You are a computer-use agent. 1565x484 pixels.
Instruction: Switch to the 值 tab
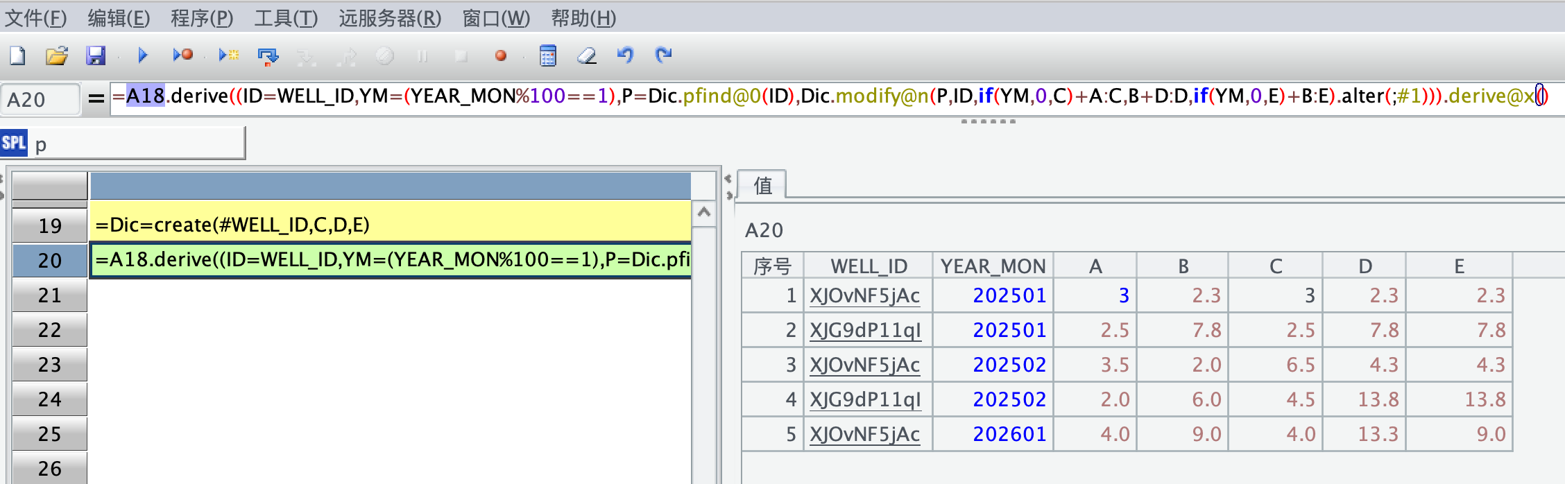[x=762, y=185]
